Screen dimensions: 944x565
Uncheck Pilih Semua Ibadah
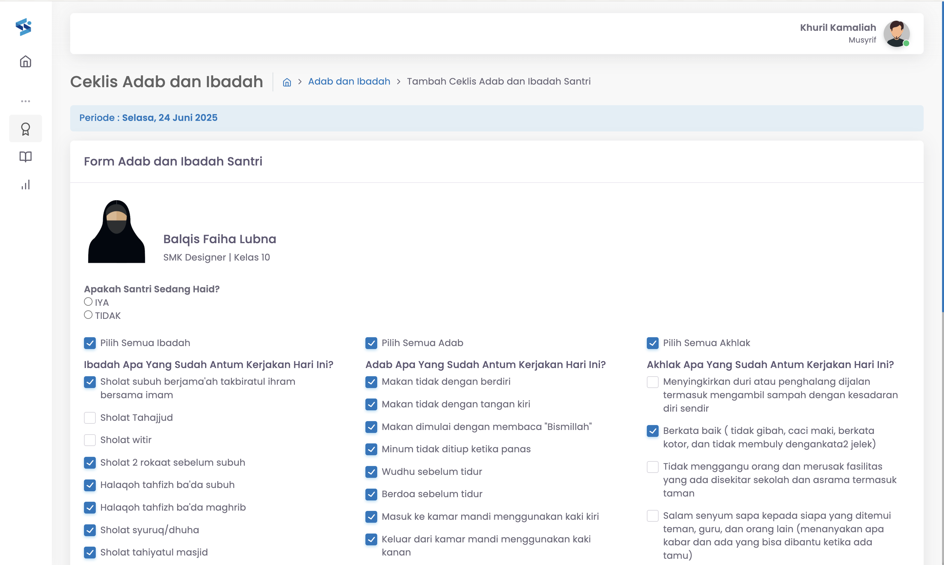coord(90,343)
